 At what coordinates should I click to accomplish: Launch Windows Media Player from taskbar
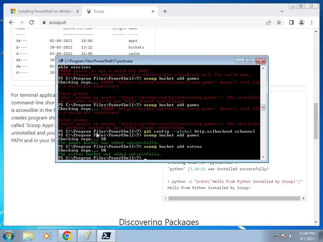click(47, 236)
